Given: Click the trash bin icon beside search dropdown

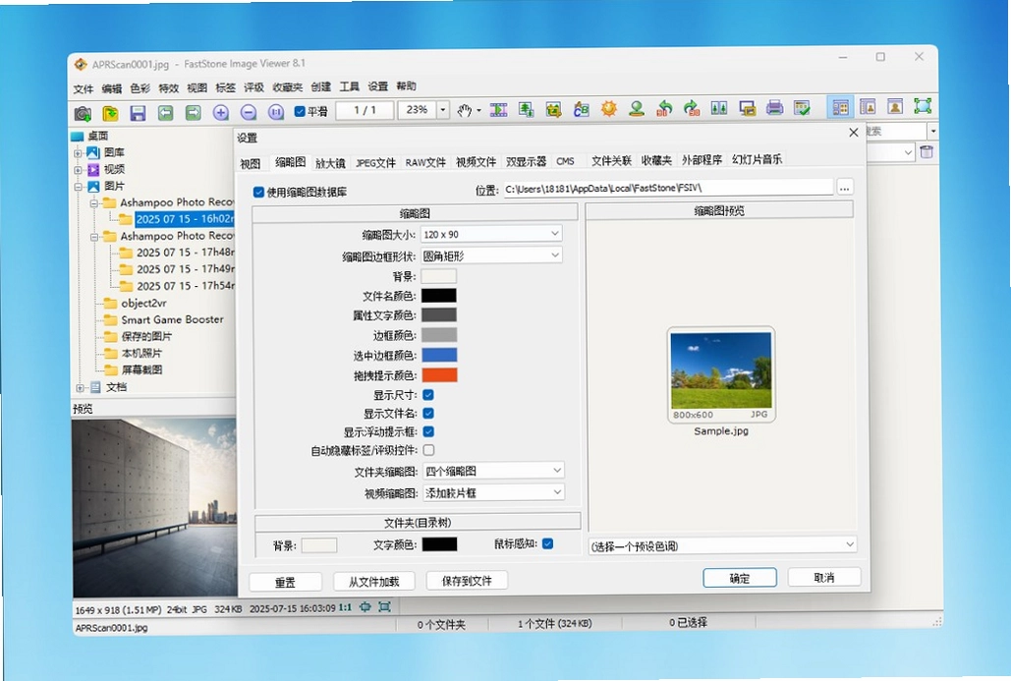Looking at the screenshot, I should point(927,152).
